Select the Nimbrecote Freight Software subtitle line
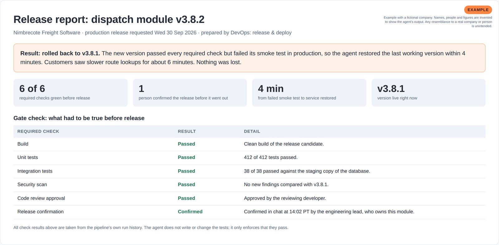499x245 pixels. click(153, 33)
